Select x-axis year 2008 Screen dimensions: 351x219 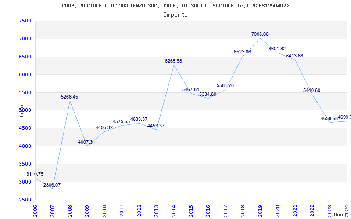(x=70, y=211)
